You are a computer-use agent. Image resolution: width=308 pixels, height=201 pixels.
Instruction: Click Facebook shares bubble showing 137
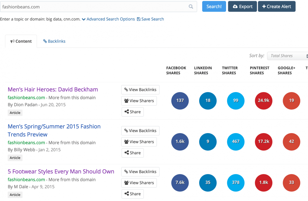click(x=180, y=100)
